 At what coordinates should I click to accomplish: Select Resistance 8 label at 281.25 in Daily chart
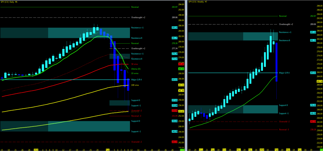coord(136,38)
